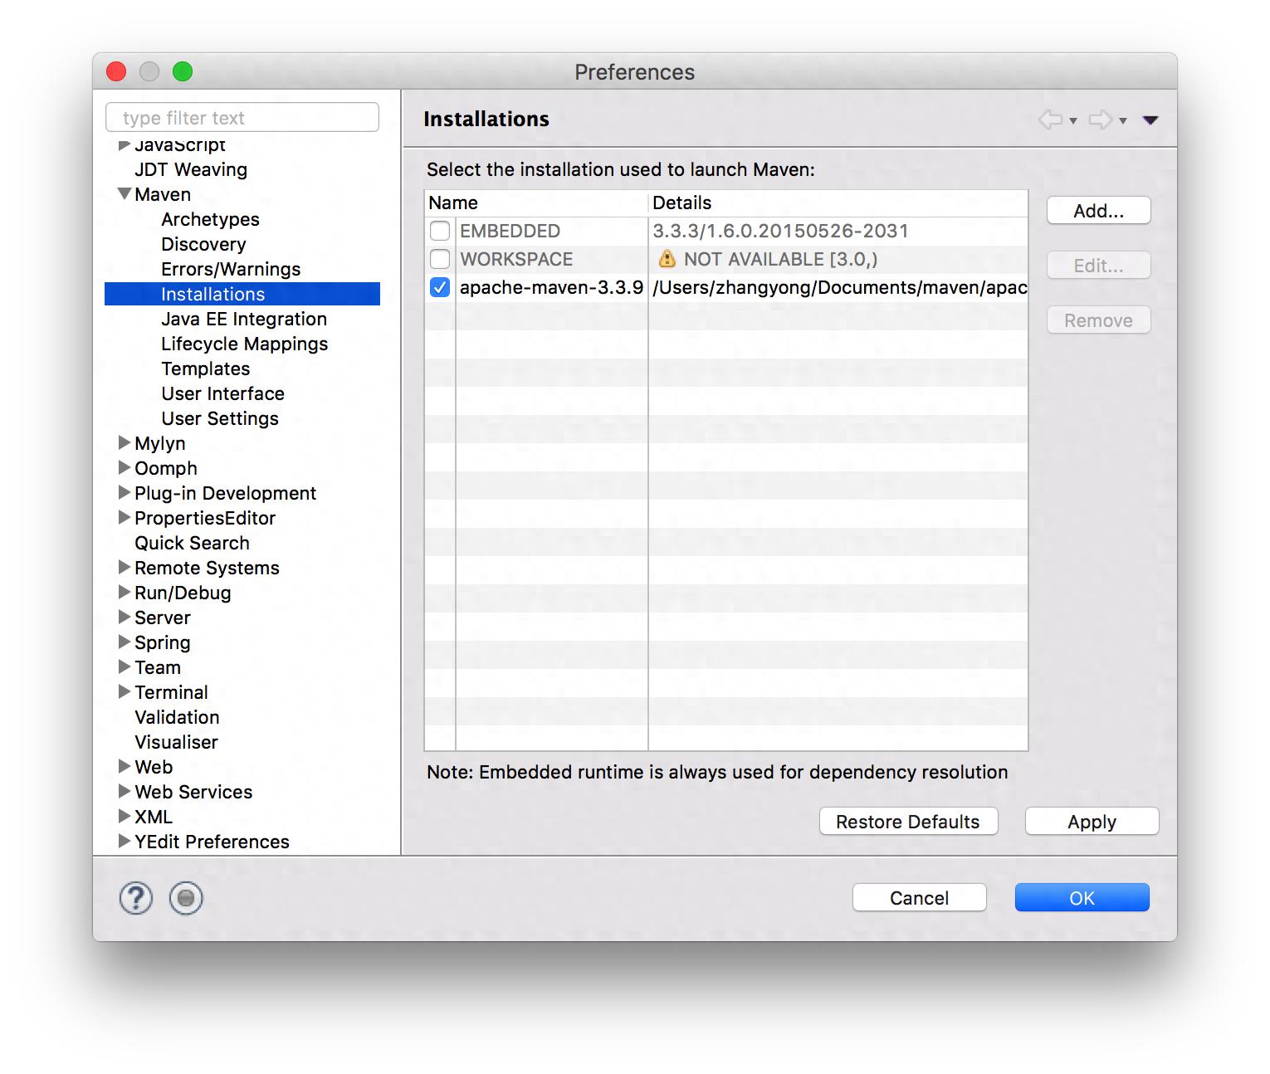Image resolution: width=1270 pixels, height=1074 pixels.
Task: Expand the Web tree node
Action: point(125,766)
